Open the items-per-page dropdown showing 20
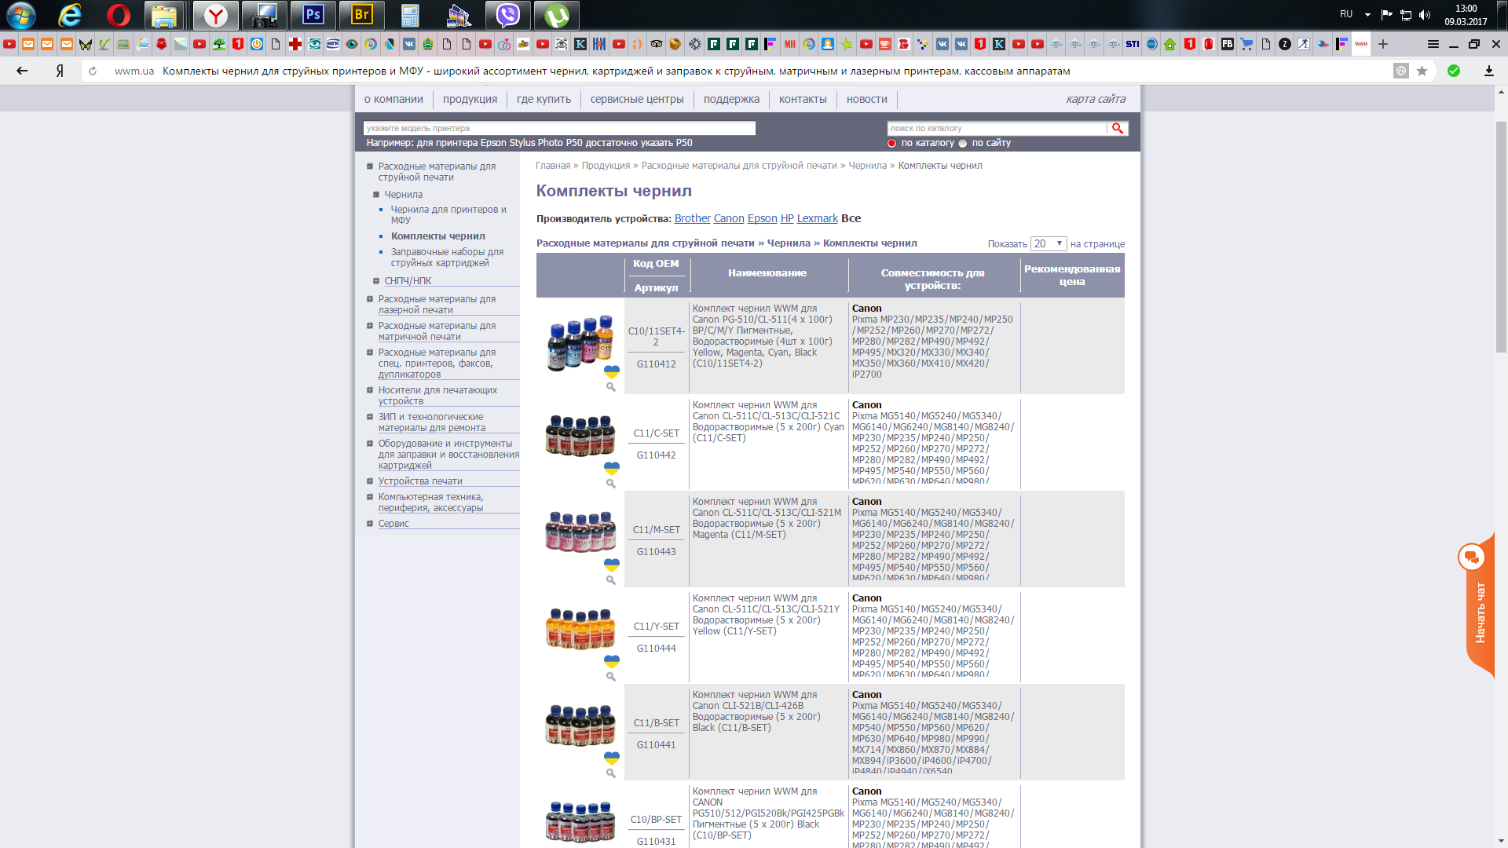Image resolution: width=1508 pixels, height=848 pixels. pyautogui.click(x=1049, y=243)
